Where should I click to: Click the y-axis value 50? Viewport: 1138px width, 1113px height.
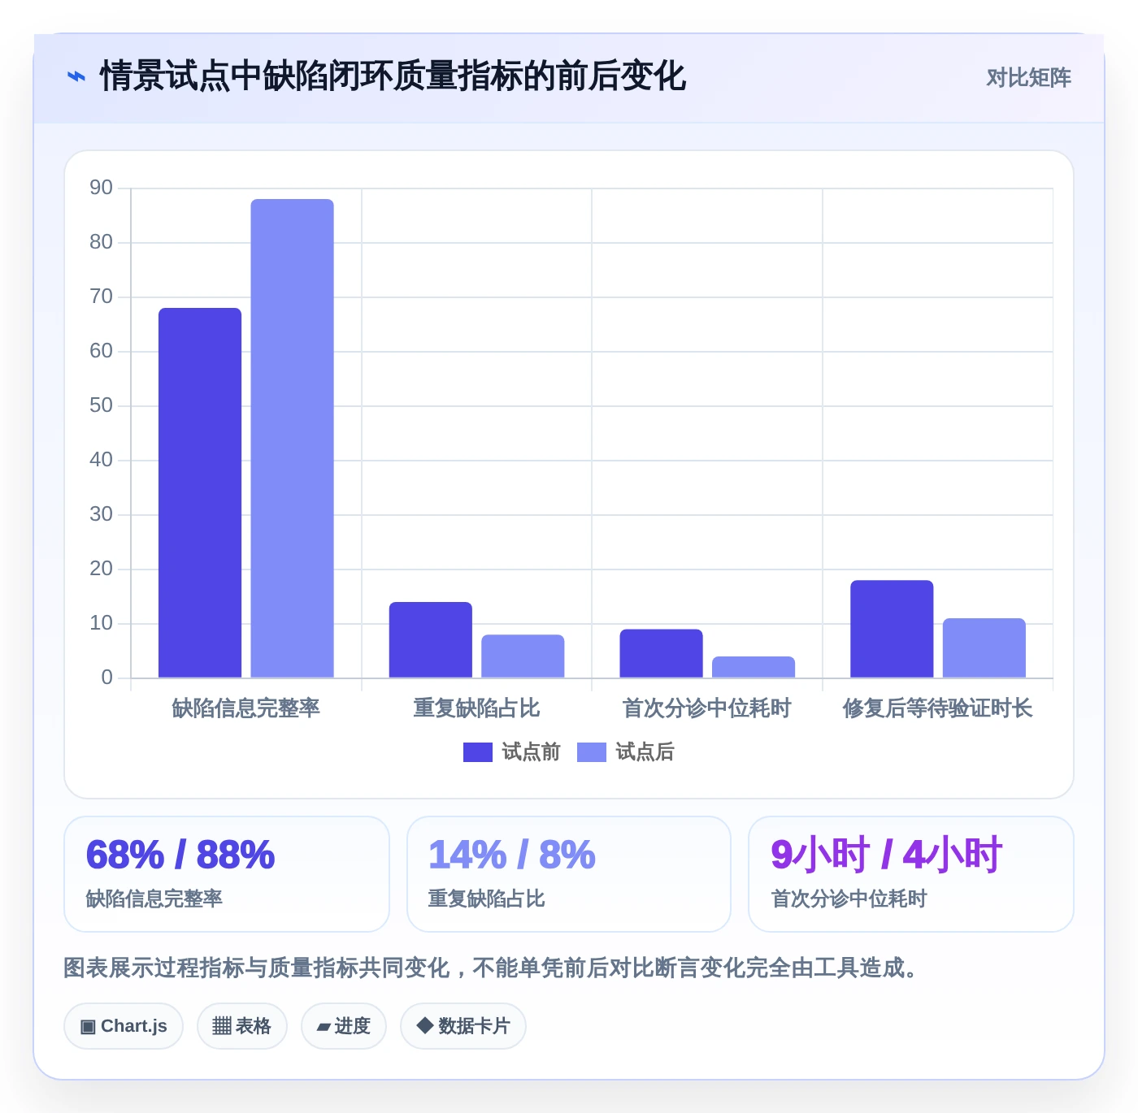pos(101,405)
